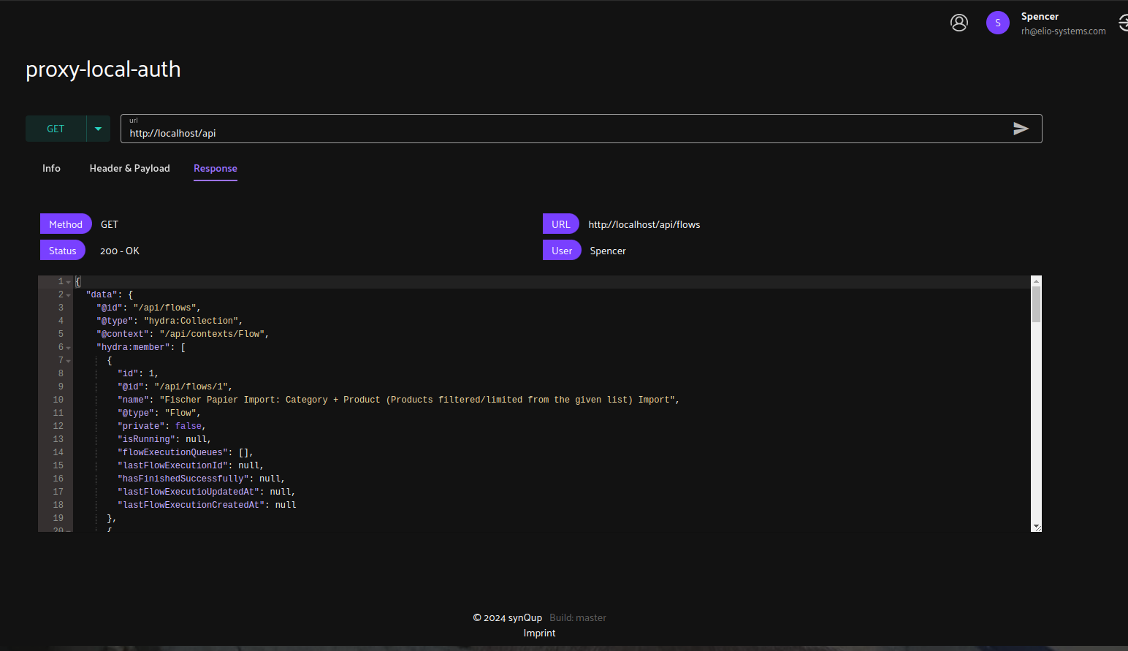Click the "@id": "/api/flows" line
Screen dimensions: 1128x651
(148, 308)
